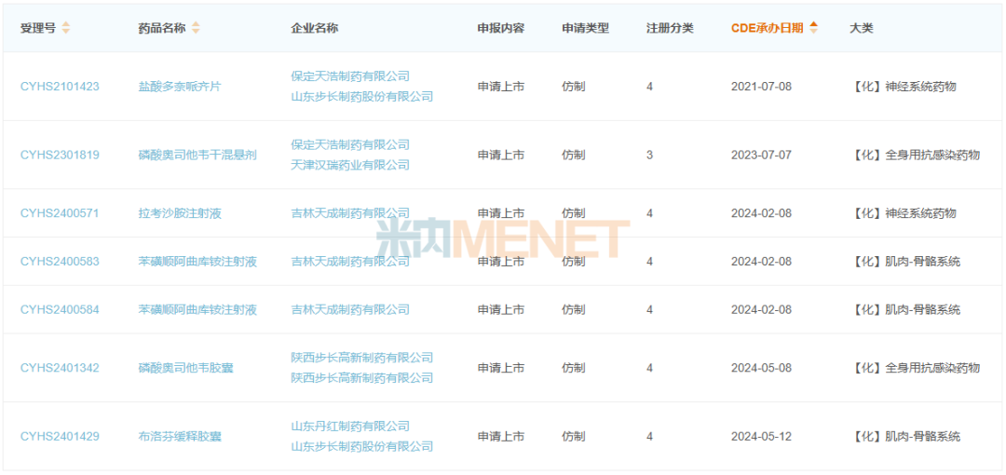Open acceptance number CYHS2101423

[60, 86]
